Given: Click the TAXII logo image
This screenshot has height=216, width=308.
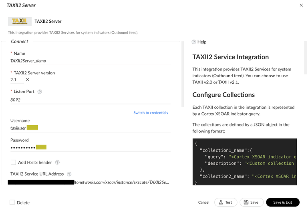Looking at the screenshot, I should pos(20,21).
